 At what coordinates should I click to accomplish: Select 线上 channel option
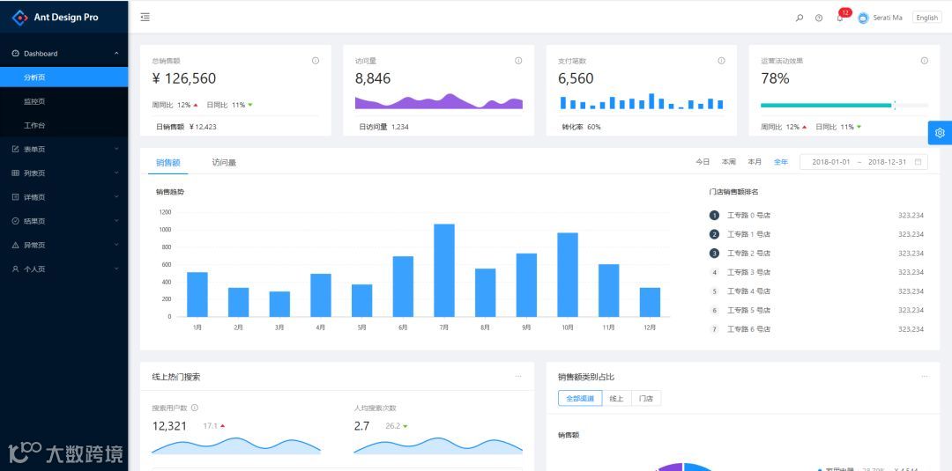(617, 398)
